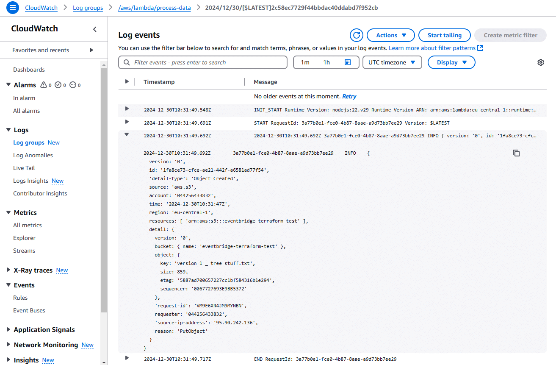This screenshot has width=556, height=365.
Task: Copy the expanded log event message
Action: [516, 153]
